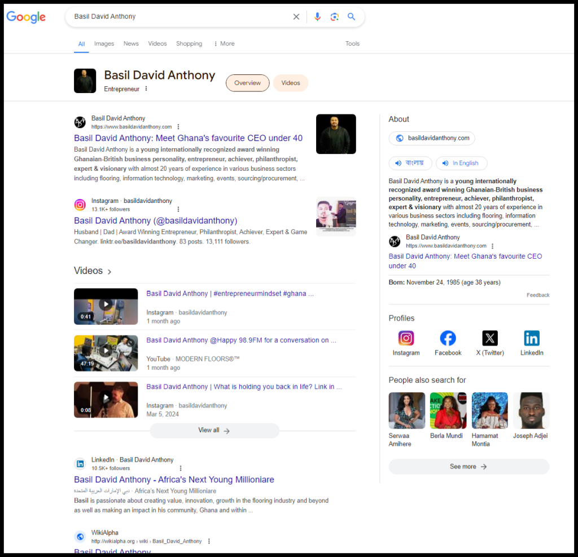Click See more people button
Viewport: 578px width, 557px height.
click(469, 466)
